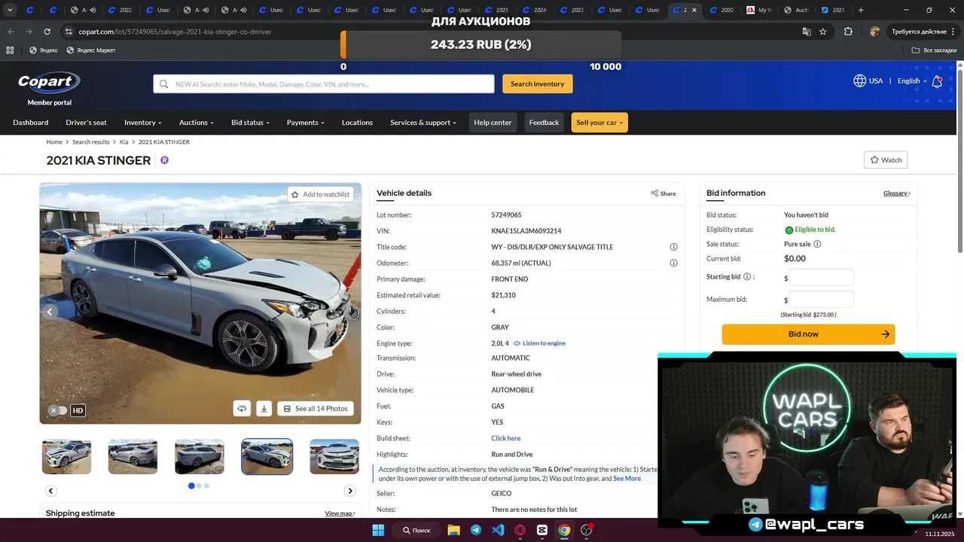Open Telegram from the taskbar
Viewport: 964px width, 542px height.
tap(475, 530)
